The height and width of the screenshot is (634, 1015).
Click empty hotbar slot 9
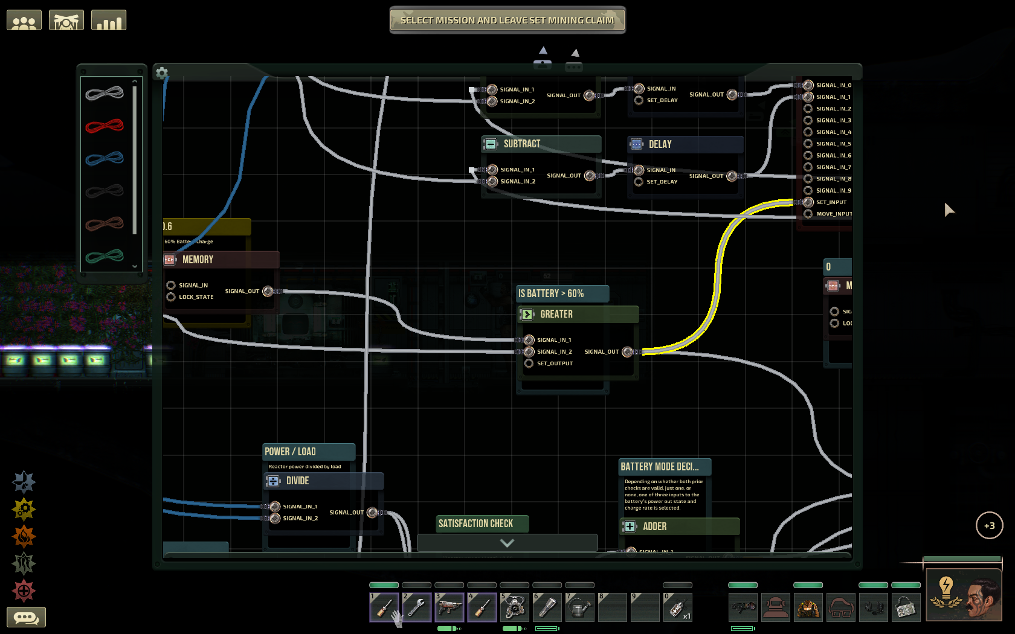tap(645, 607)
